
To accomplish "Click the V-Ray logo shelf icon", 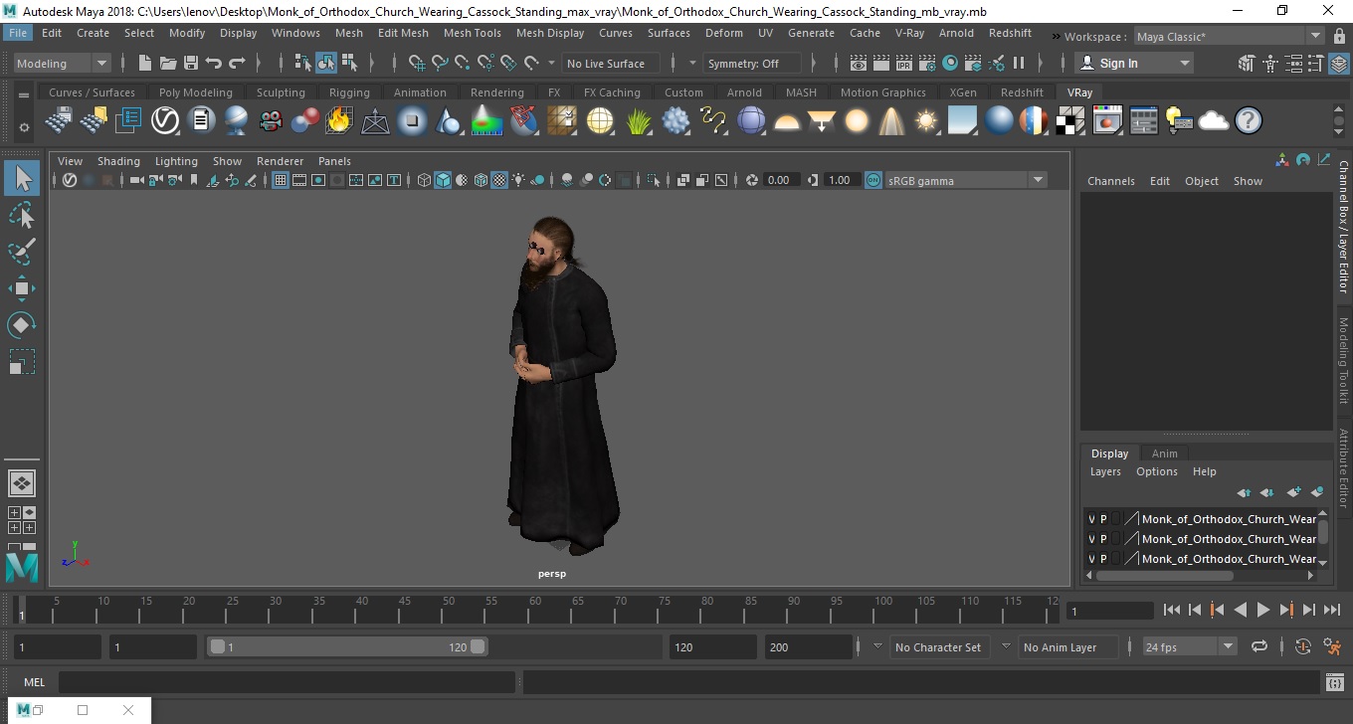I will [164, 121].
